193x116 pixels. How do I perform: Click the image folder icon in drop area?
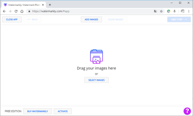tap(97, 56)
